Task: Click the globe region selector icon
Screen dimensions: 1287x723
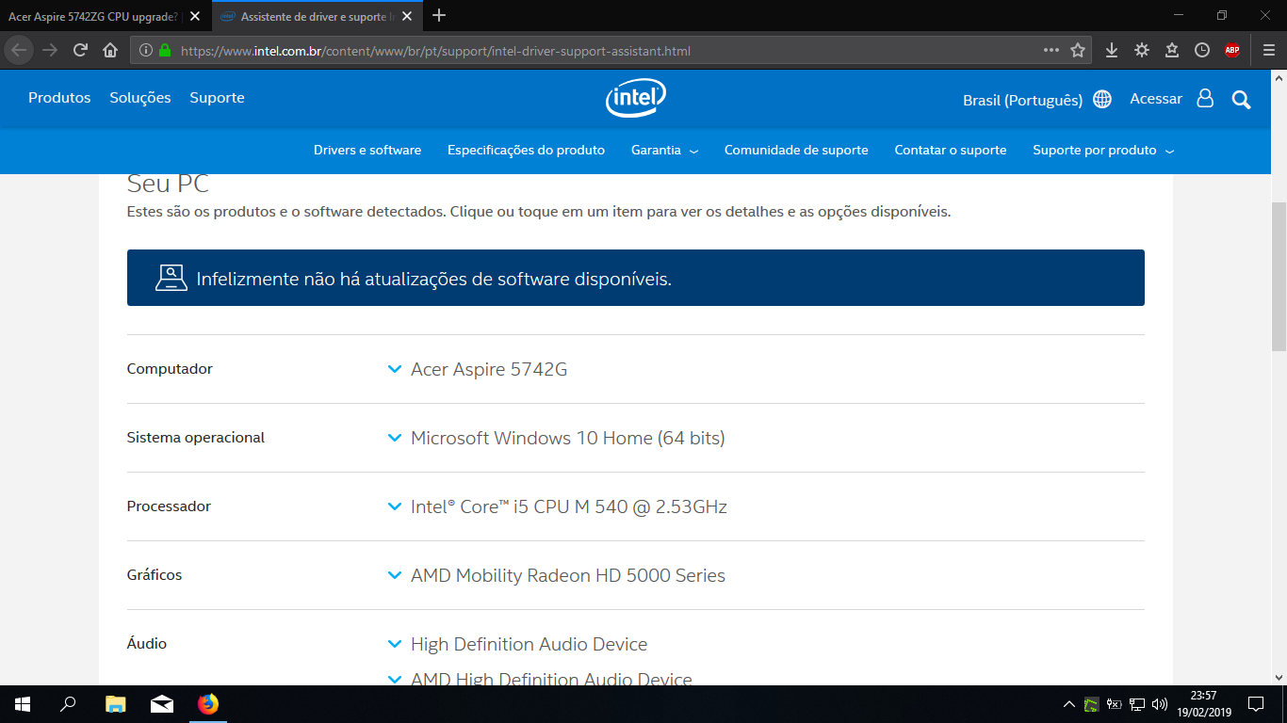Action: pos(1102,100)
